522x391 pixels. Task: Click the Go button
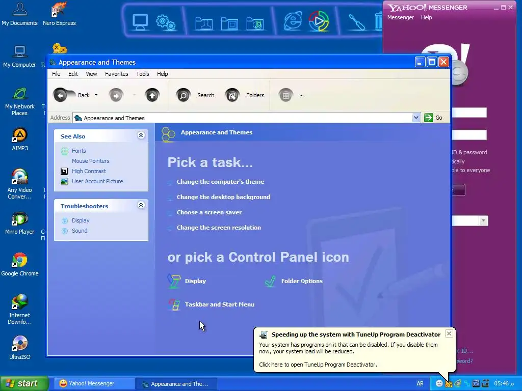coord(433,118)
